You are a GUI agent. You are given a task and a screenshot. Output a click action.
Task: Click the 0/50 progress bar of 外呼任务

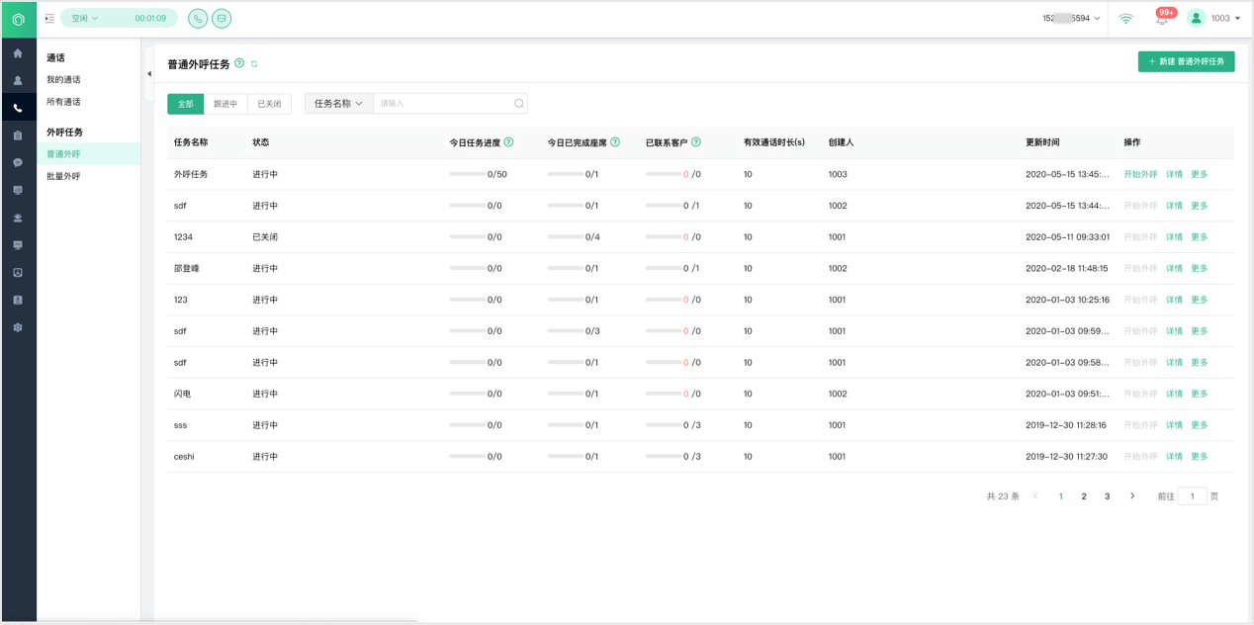[x=467, y=174]
